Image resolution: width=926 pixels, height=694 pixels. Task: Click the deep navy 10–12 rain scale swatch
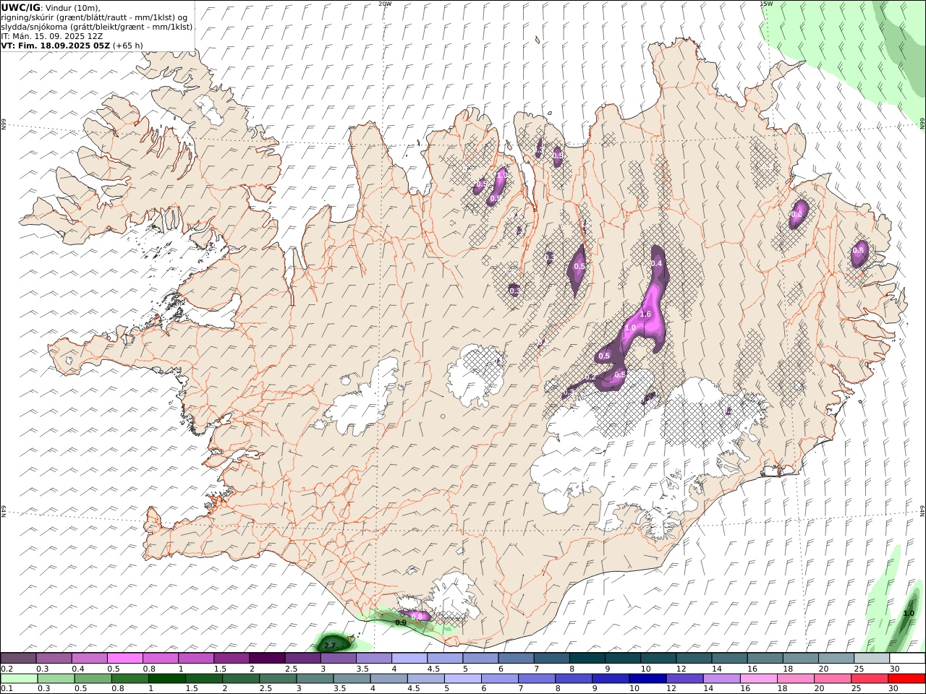tap(648, 679)
